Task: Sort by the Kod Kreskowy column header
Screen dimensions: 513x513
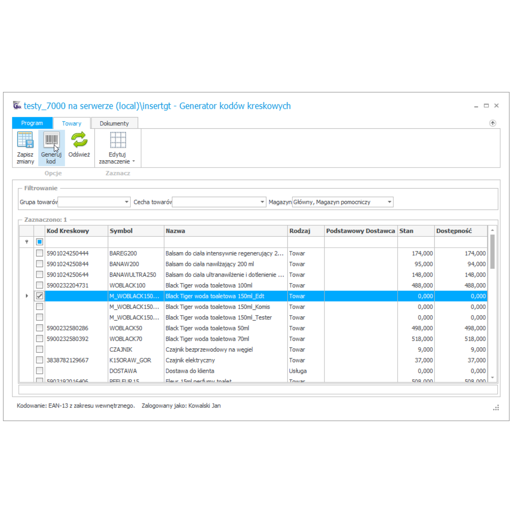Action: pyautogui.click(x=68, y=231)
